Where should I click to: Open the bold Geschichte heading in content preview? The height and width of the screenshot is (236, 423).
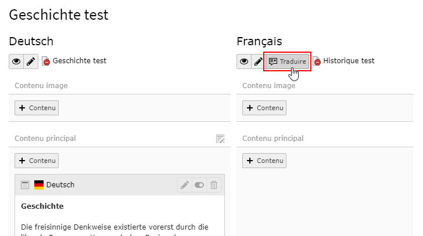pos(42,206)
